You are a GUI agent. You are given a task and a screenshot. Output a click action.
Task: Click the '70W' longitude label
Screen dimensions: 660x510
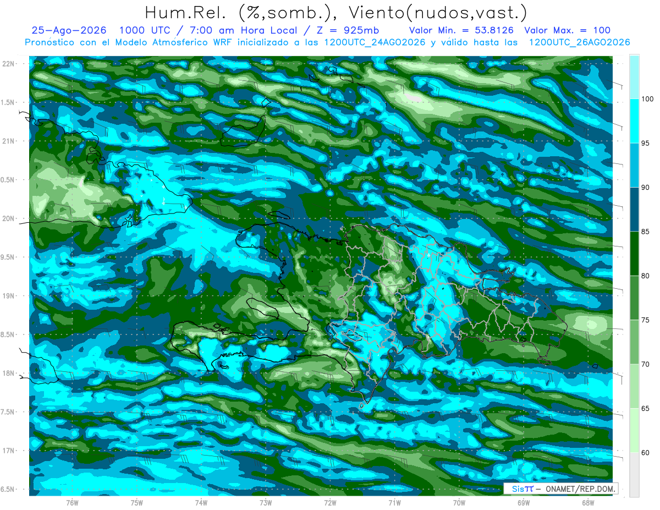pos(459,502)
